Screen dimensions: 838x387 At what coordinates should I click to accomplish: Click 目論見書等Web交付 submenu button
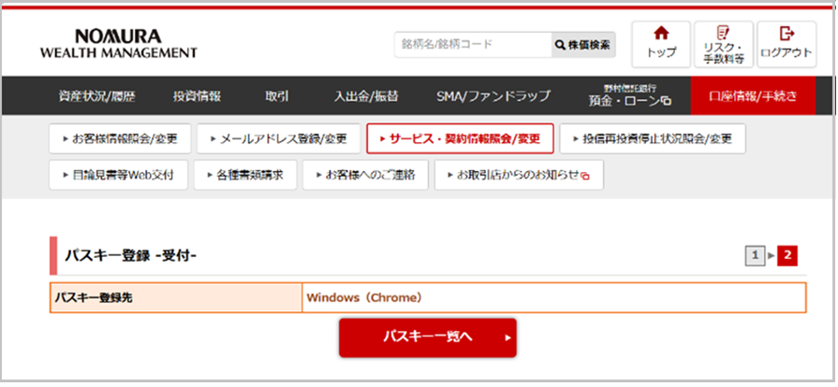click(x=118, y=175)
